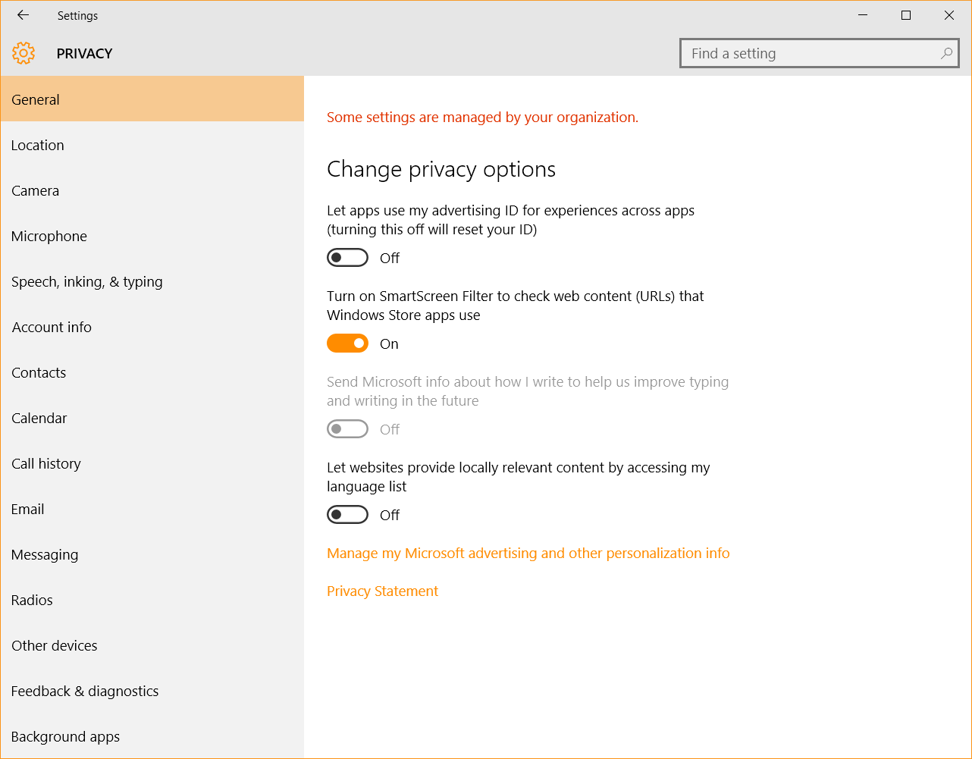
Task: Close the Settings window
Action: coord(949,15)
